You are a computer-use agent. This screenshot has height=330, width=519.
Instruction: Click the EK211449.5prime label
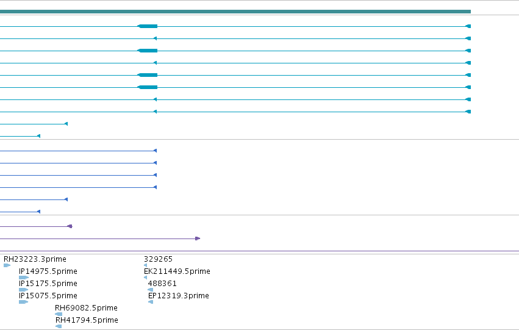(x=177, y=271)
